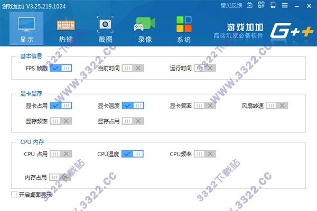Turn on the 内存占用 toggle
The image size is (317, 211).
60,177
